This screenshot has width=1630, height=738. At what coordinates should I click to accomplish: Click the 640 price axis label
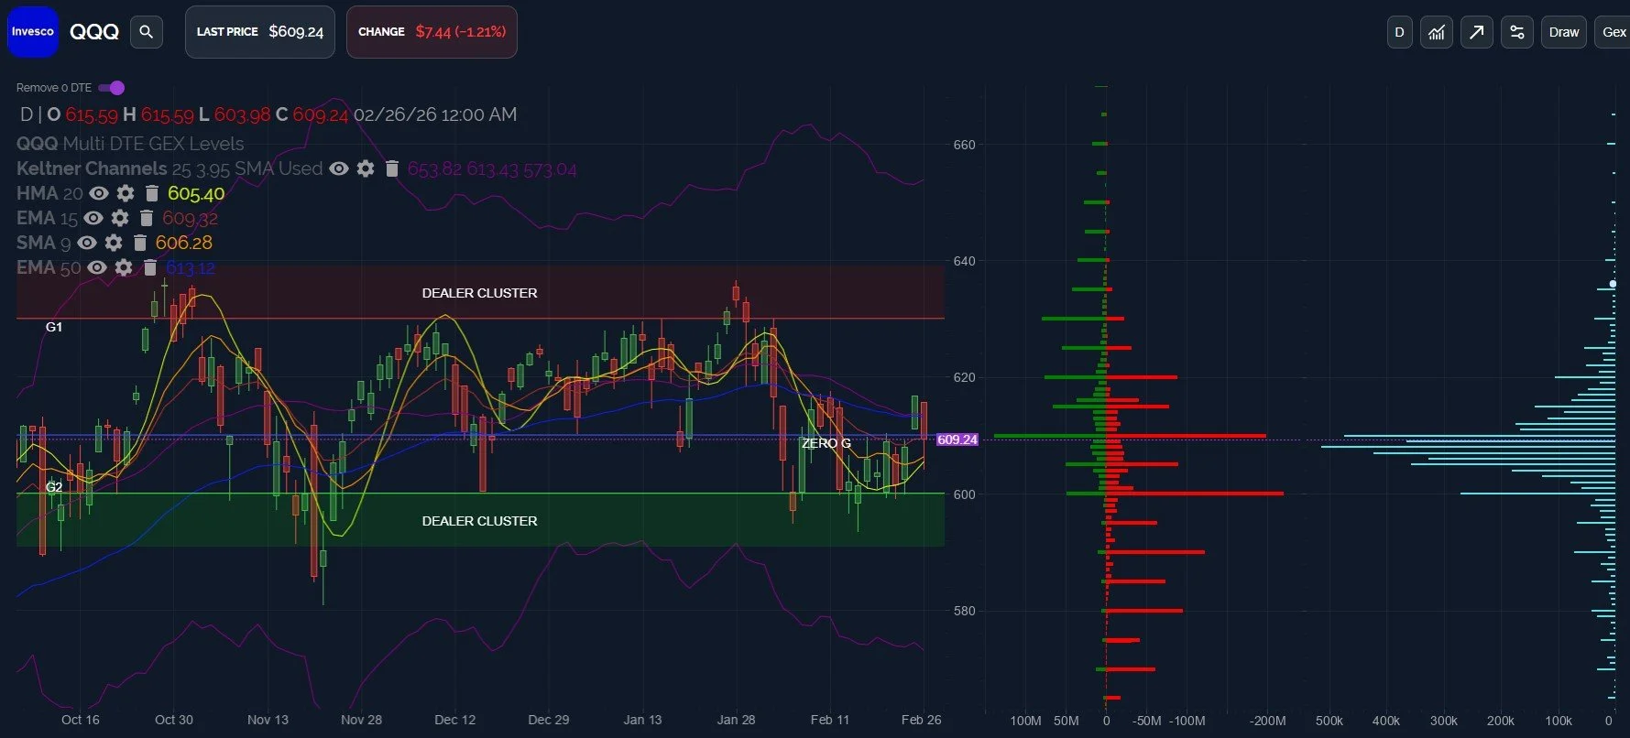pos(965,261)
